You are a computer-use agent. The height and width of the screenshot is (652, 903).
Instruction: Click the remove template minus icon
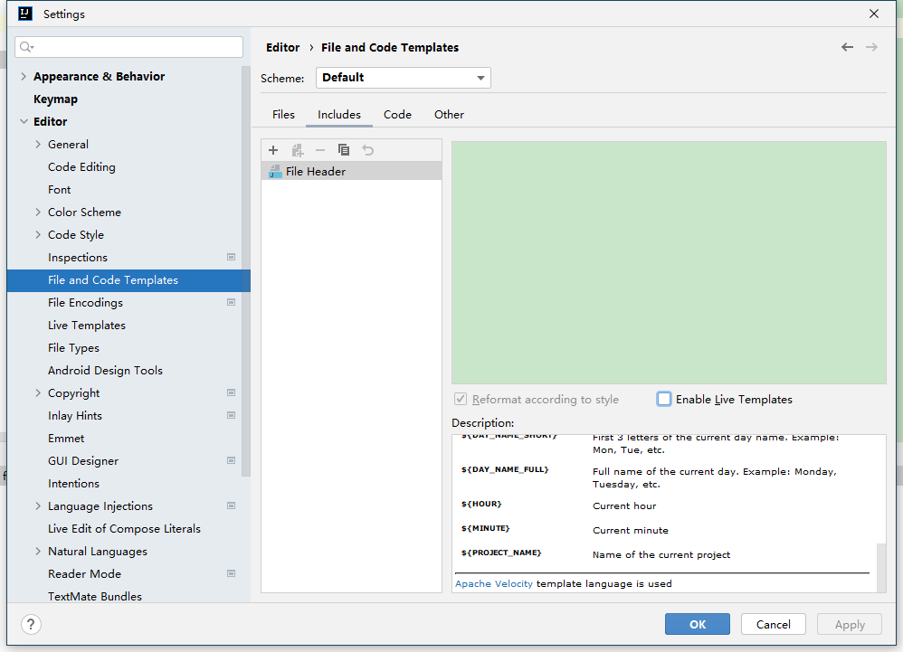click(320, 150)
